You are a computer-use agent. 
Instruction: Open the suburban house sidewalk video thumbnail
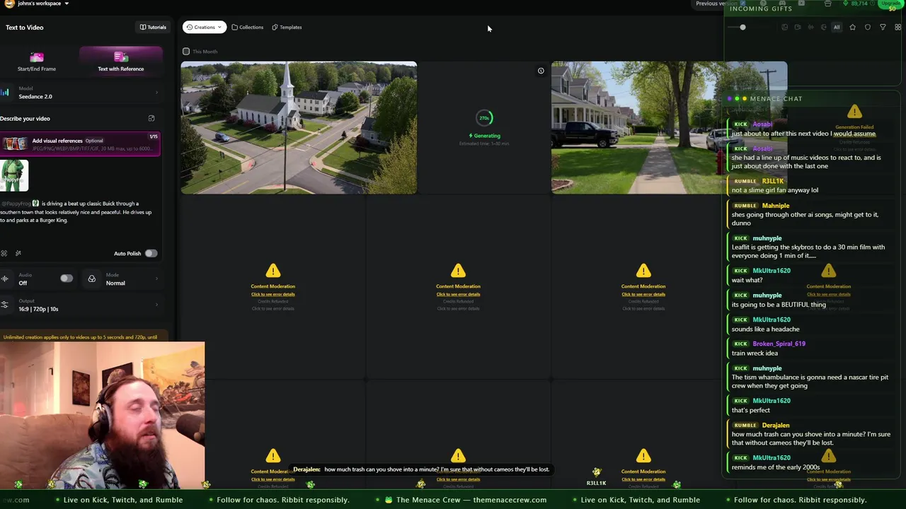[x=669, y=127]
